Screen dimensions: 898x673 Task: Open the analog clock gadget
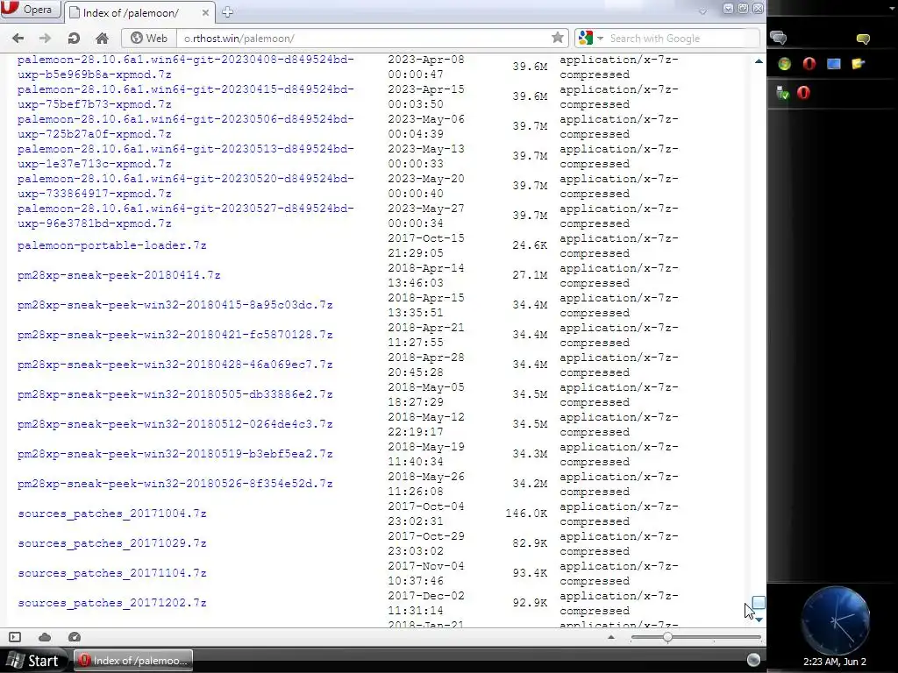[836, 620]
